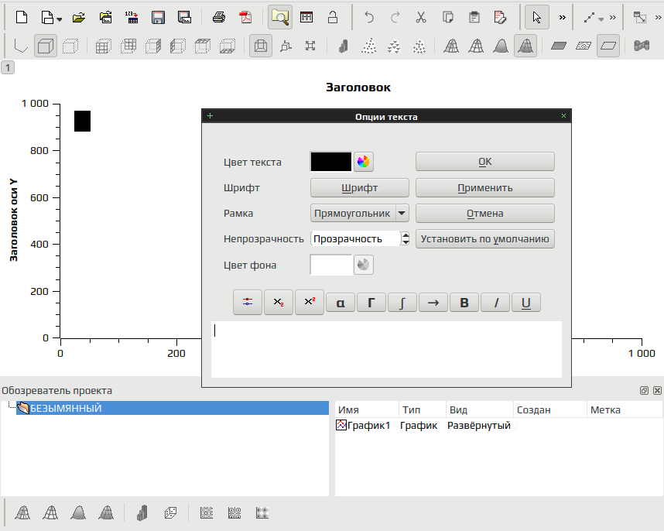The height and width of the screenshot is (531, 664).
Task: Confirm the text options with OK
Action: [x=485, y=162]
